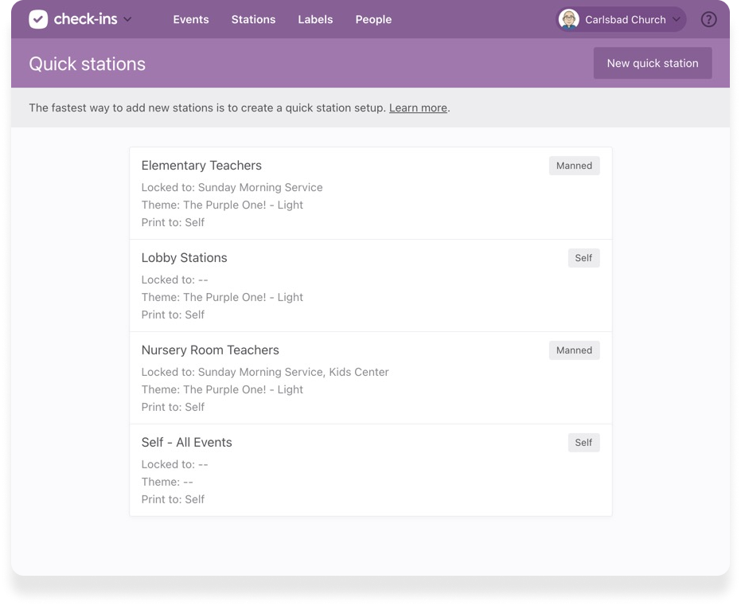Click the Quick stations page heading
The height and width of the screenshot is (606, 741).
coord(88,64)
